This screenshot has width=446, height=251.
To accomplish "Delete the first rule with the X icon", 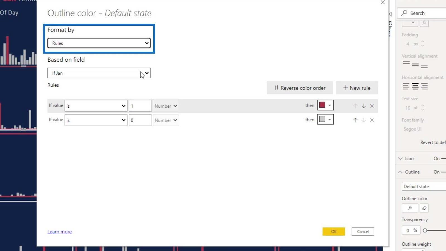I will (372, 106).
